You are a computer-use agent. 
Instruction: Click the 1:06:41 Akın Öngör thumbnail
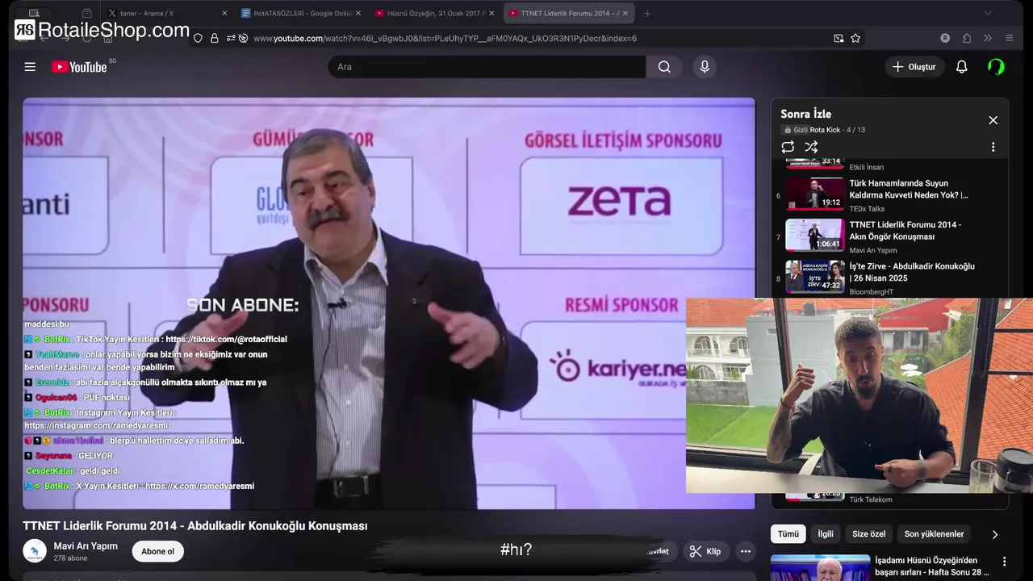[x=815, y=235]
